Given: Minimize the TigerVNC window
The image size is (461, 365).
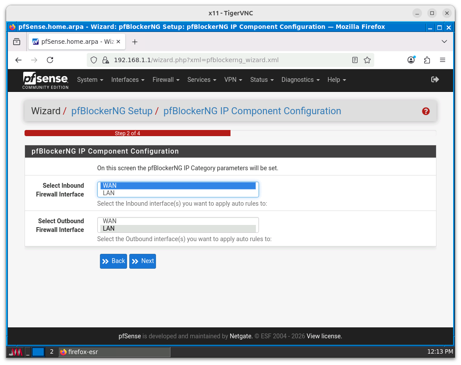Looking at the screenshot, I should 417,13.
